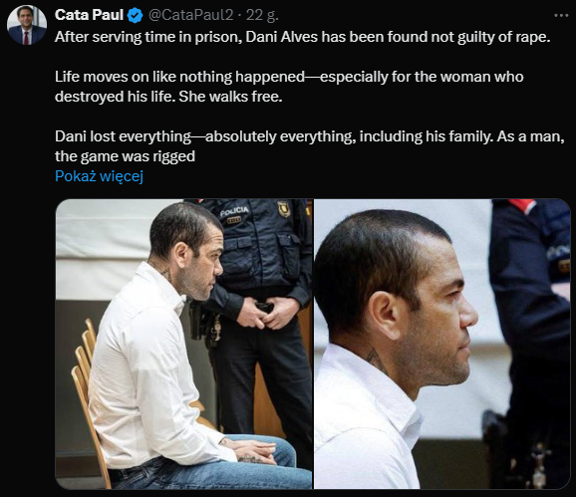The image size is (576, 497).
Task: Click the officer's clasped hands in left photo
Action: (x=264, y=313)
